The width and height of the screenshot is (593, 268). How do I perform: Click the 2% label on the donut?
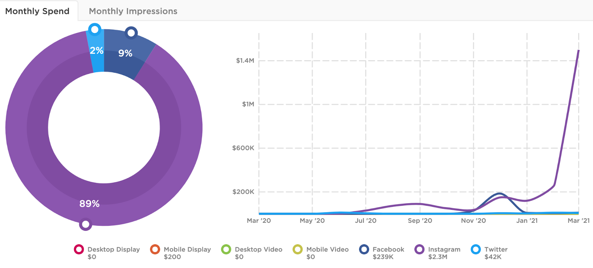coord(96,50)
